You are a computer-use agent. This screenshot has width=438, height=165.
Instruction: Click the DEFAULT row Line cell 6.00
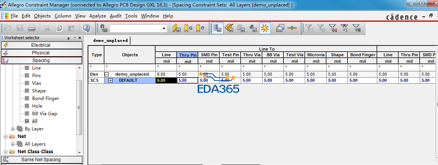click(166, 80)
